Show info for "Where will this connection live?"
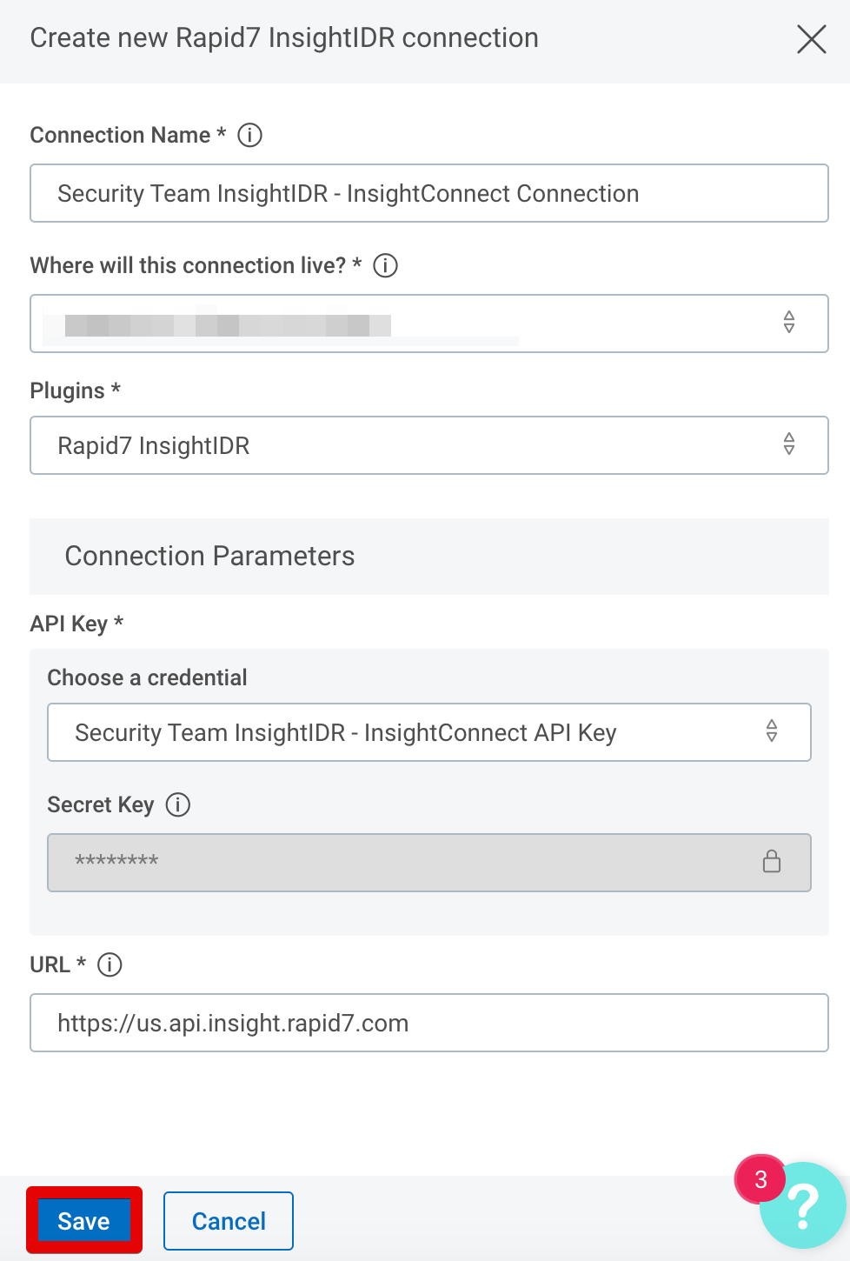 [385, 266]
